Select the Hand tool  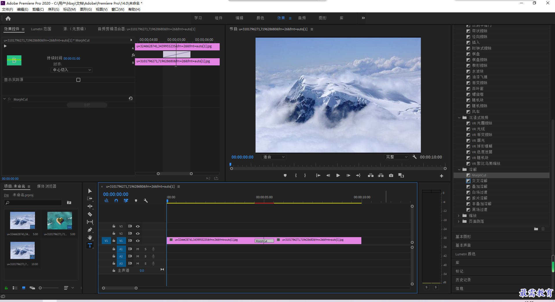click(90, 237)
